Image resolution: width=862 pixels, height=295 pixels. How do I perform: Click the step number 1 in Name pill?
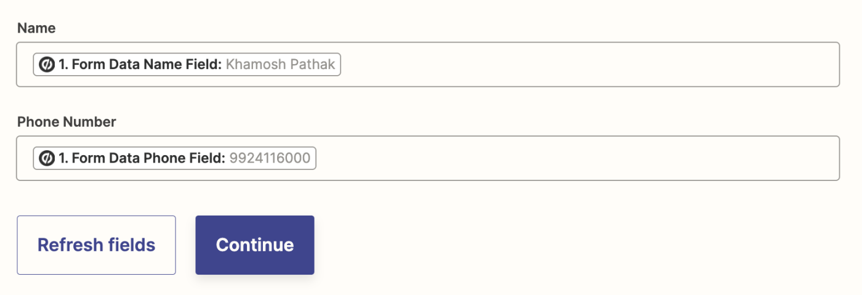click(62, 65)
